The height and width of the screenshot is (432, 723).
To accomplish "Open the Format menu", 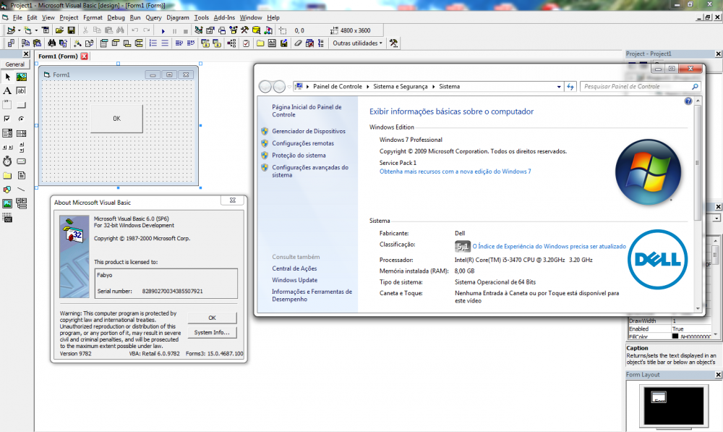I will pos(93,17).
